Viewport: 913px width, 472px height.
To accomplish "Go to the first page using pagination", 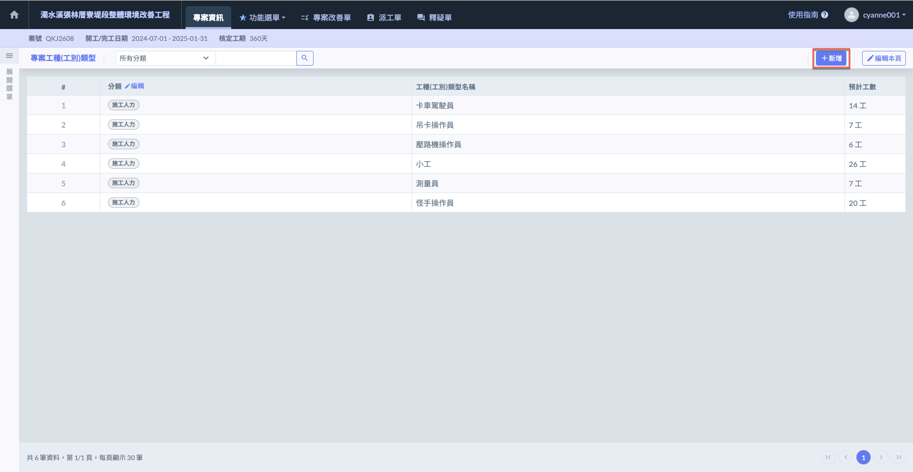I will coord(828,457).
